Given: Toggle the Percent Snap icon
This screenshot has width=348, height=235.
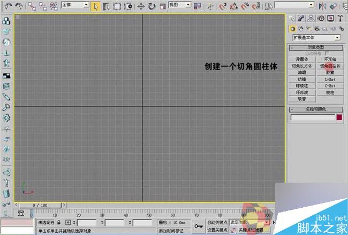Looking at the screenshot, I should (245, 6).
